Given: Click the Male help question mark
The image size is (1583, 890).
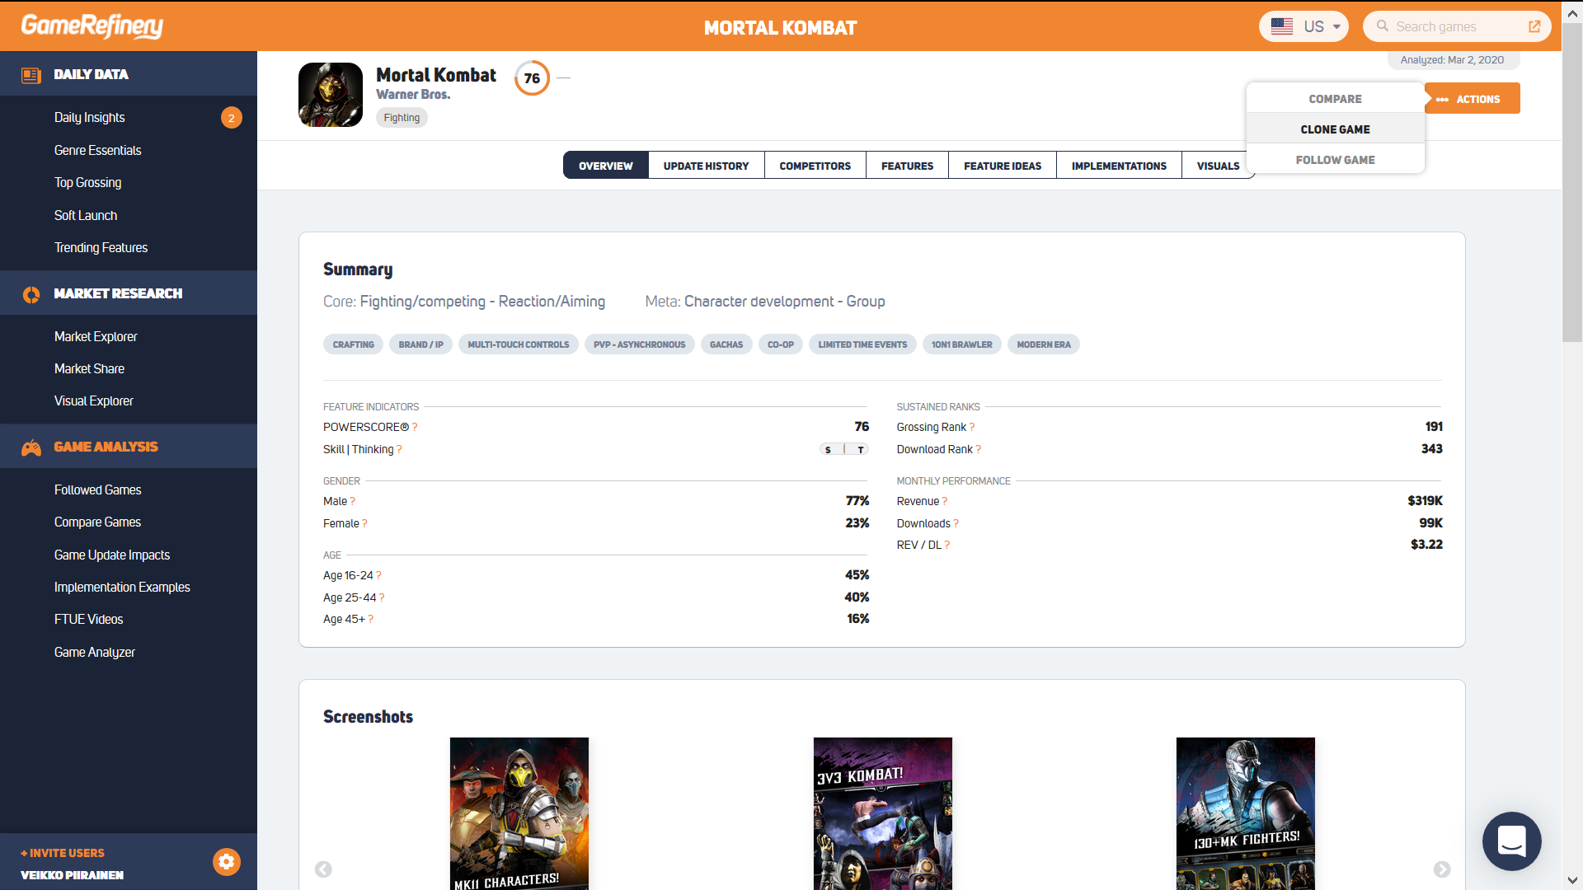Looking at the screenshot, I should (353, 502).
